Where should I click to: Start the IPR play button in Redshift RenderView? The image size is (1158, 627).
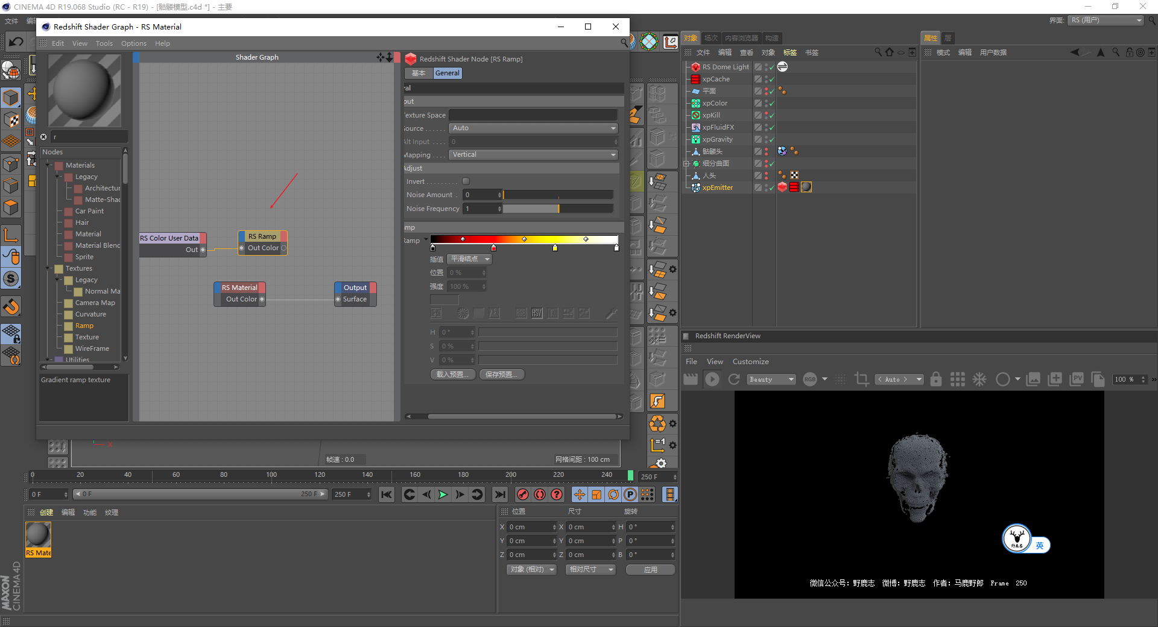pyautogui.click(x=712, y=379)
